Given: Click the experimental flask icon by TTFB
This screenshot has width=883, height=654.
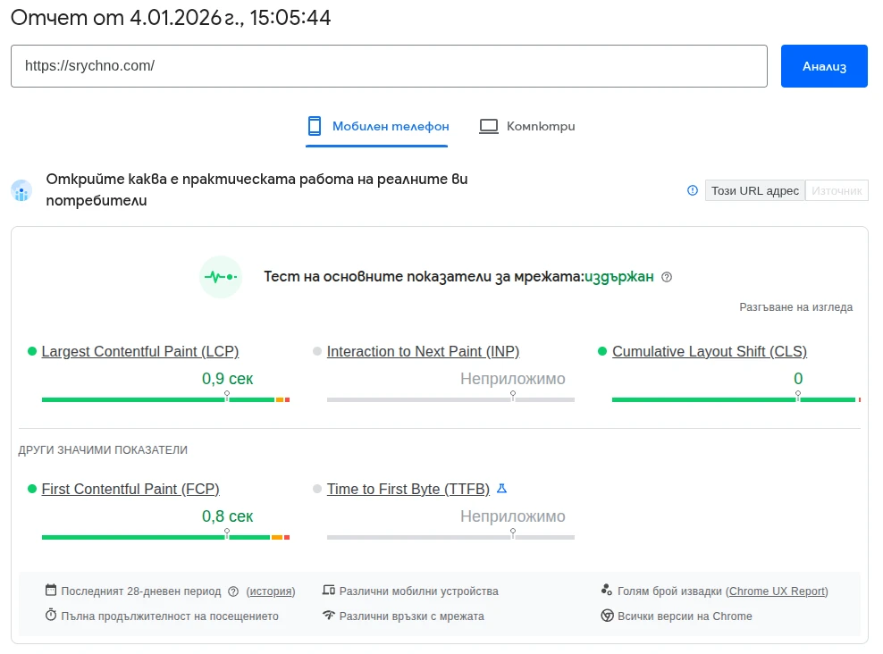Looking at the screenshot, I should pos(501,489).
